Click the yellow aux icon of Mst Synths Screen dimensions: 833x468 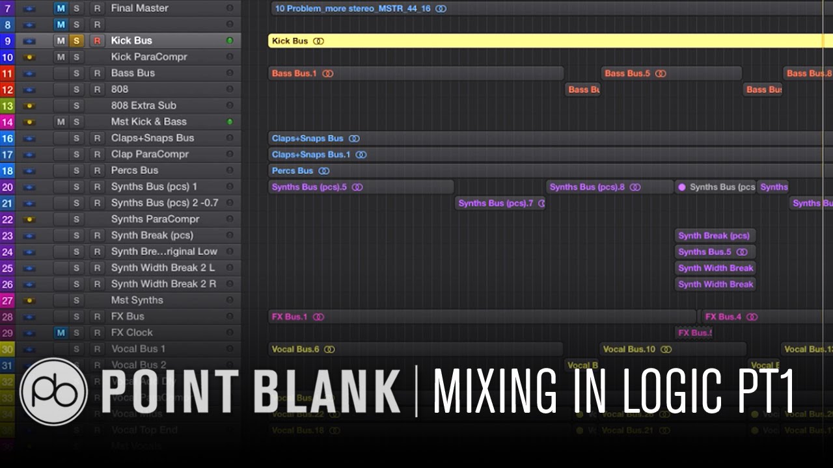coord(29,301)
